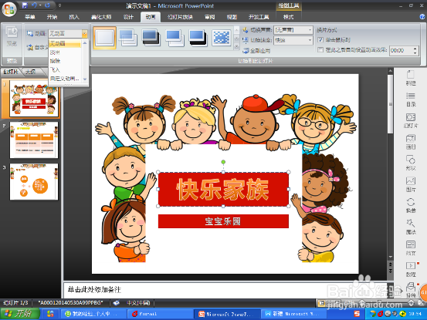Switch to the 开始 (Home) ribbon tab
Image resolution: width=427 pixels, height=320 pixels.
coord(52,17)
